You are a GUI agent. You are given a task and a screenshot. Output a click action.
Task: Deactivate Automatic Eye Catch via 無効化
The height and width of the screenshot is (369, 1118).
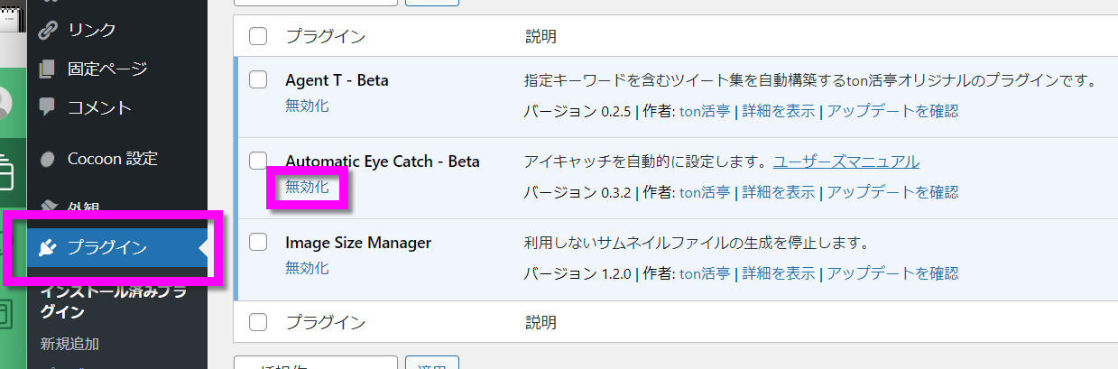(307, 187)
